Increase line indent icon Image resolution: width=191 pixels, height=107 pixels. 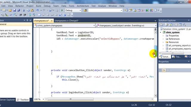tap(25, 15)
